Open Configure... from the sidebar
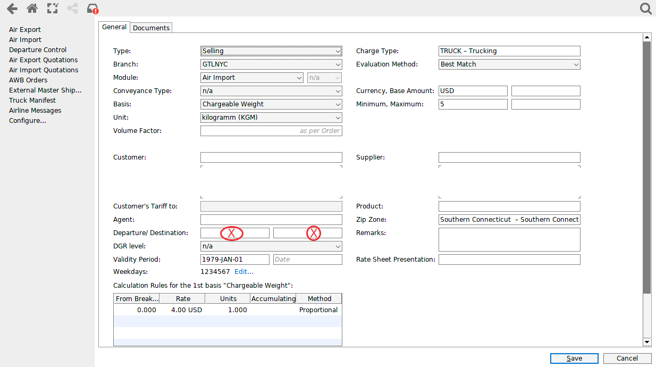Image resolution: width=656 pixels, height=367 pixels. 27,120
